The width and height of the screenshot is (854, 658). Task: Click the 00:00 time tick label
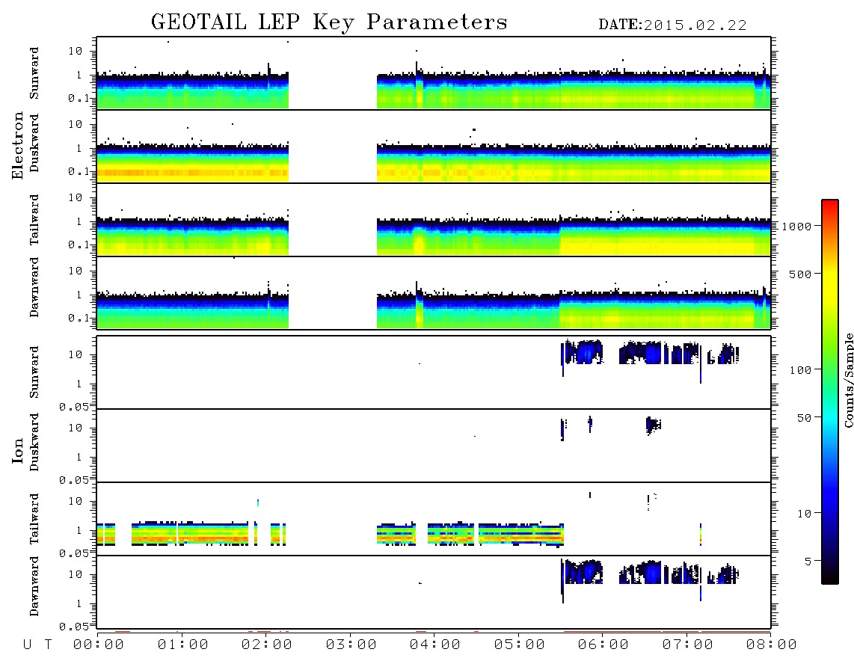(99, 645)
